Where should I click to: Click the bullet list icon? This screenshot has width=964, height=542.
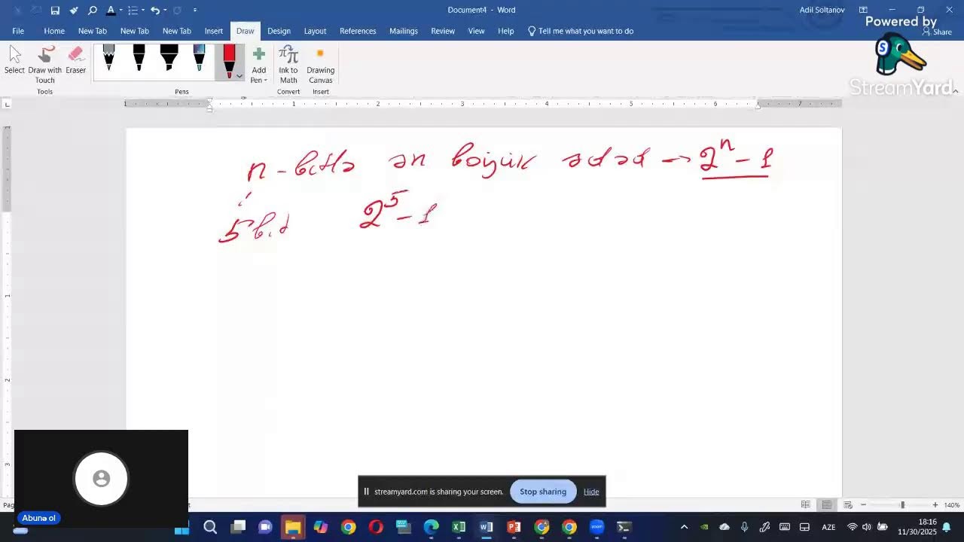133,10
